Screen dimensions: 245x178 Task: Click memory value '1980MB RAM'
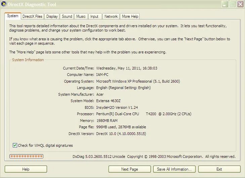[107, 121]
